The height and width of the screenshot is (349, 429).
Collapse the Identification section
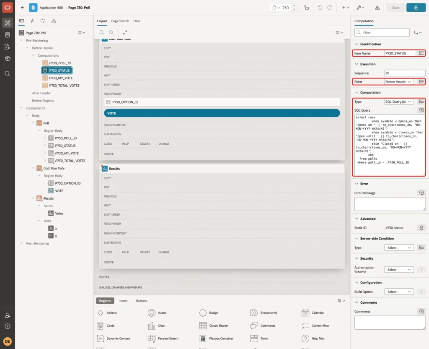coord(357,44)
